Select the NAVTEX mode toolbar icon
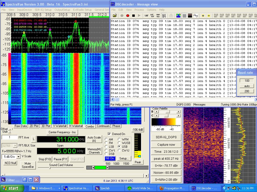 (158, 15)
